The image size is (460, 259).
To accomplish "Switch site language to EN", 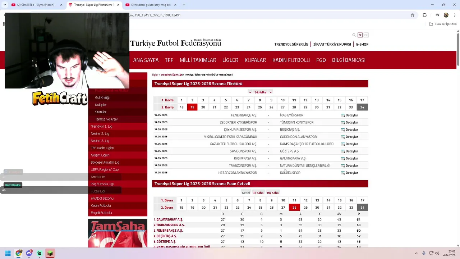I will [366, 35].
